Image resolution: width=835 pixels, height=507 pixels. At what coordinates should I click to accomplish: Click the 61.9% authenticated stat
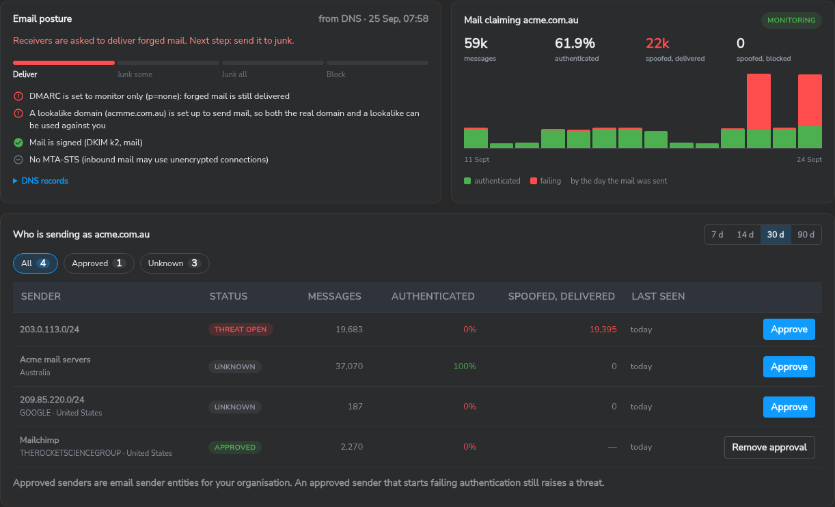pos(575,44)
